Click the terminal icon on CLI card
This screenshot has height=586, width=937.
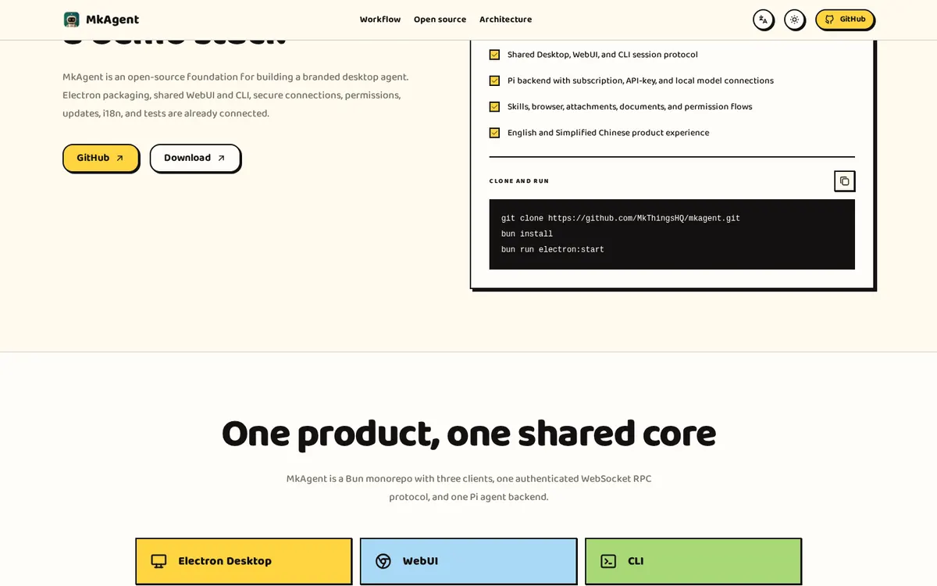pyautogui.click(x=608, y=561)
